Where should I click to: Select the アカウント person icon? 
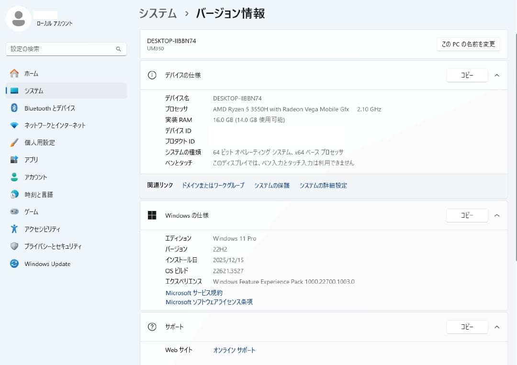click(15, 177)
